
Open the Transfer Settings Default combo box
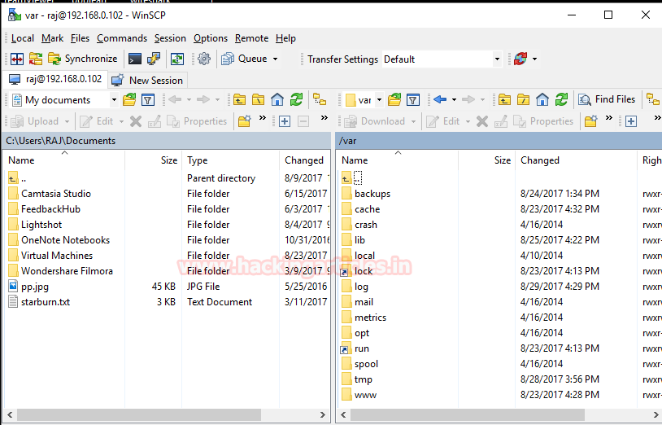(x=442, y=59)
